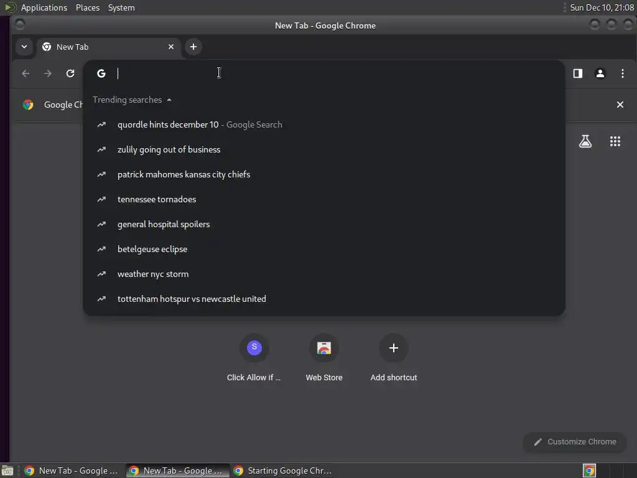Image resolution: width=637 pixels, height=478 pixels.
Task: Click Chrome icon in bottom-right tray
Action: (x=589, y=471)
